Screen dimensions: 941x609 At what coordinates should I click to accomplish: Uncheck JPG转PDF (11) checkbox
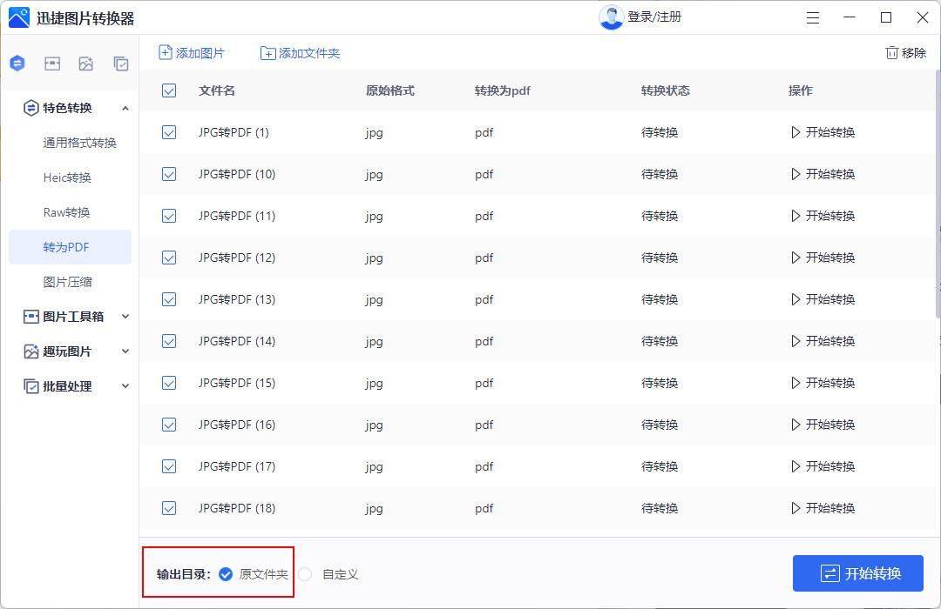coord(169,216)
